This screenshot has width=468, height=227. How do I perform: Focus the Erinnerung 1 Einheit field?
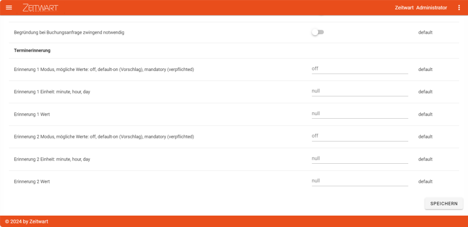(359, 91)
